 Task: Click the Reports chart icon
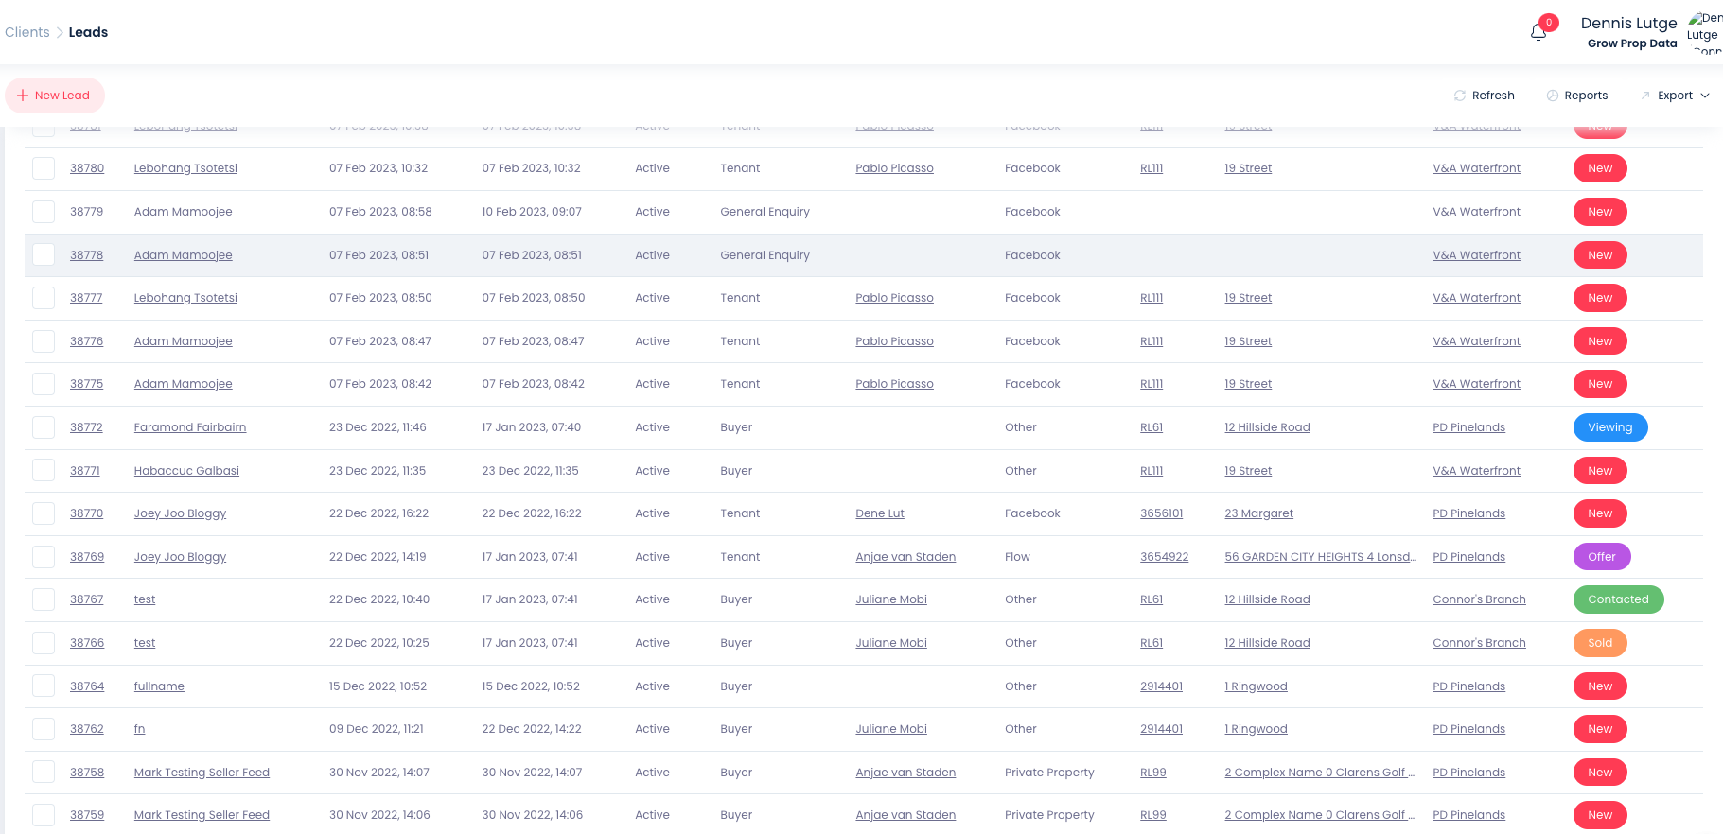(1552, 96)
